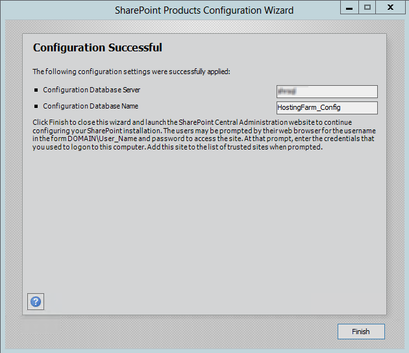Viewport: 409px width, 353px height.
Task: Select the Configuration Database Name label
Action: coord(90,106)
